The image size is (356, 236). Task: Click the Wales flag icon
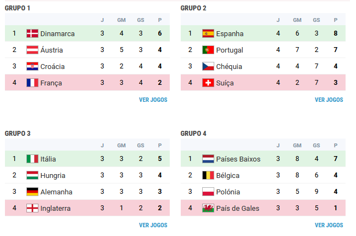208,208
